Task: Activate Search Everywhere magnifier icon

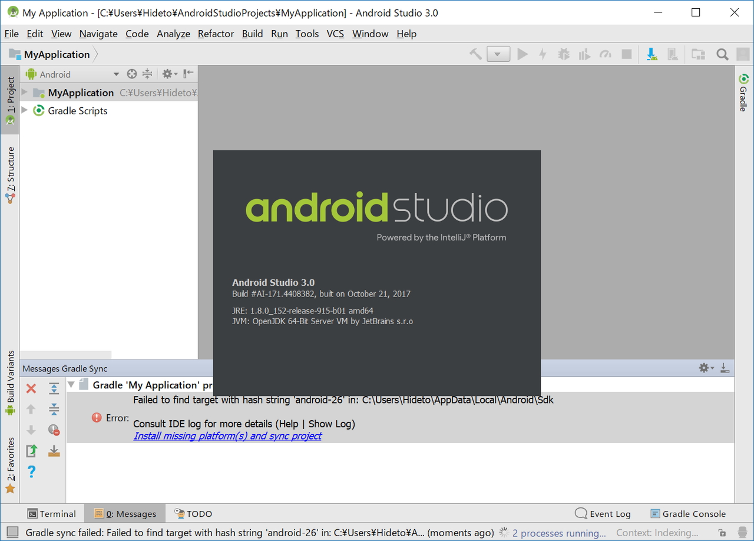Action: click(723, 54)
